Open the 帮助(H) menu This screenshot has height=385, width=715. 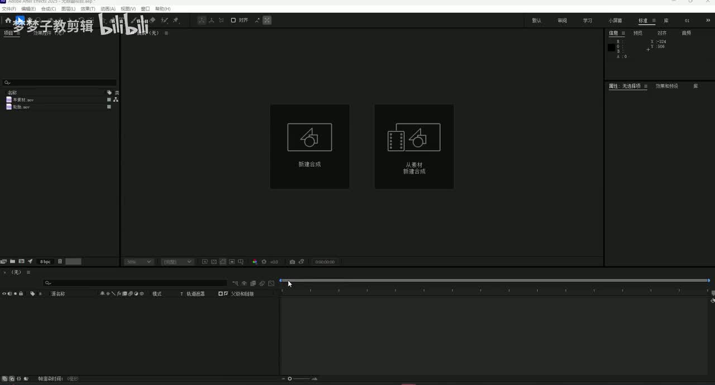163,9
